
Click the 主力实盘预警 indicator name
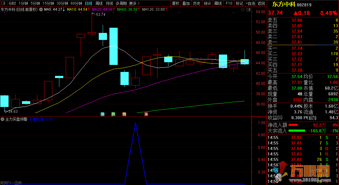point(16,119)
